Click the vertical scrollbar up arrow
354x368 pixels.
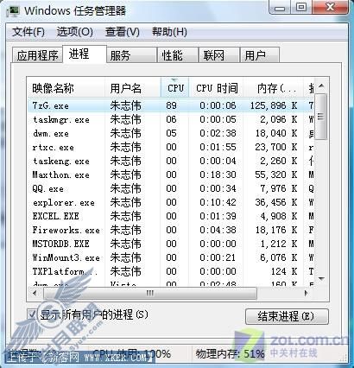click(321, 86)
